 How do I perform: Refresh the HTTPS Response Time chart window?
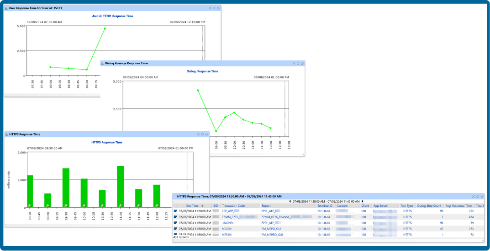click(206, 134)
